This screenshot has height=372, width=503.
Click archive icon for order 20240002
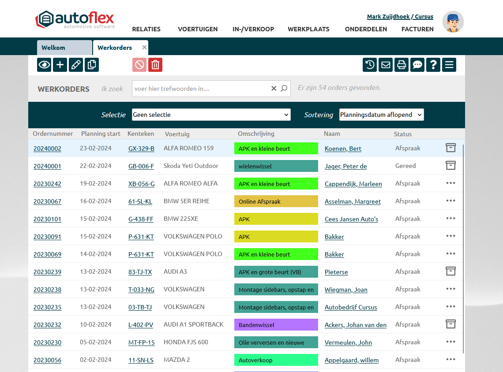point(450,148)
